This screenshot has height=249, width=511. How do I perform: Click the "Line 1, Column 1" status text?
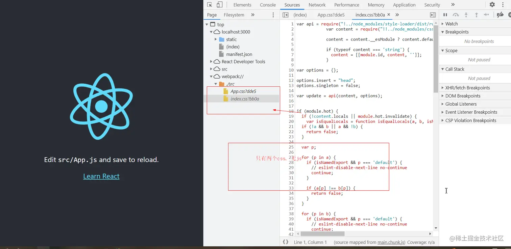(310, 242)
